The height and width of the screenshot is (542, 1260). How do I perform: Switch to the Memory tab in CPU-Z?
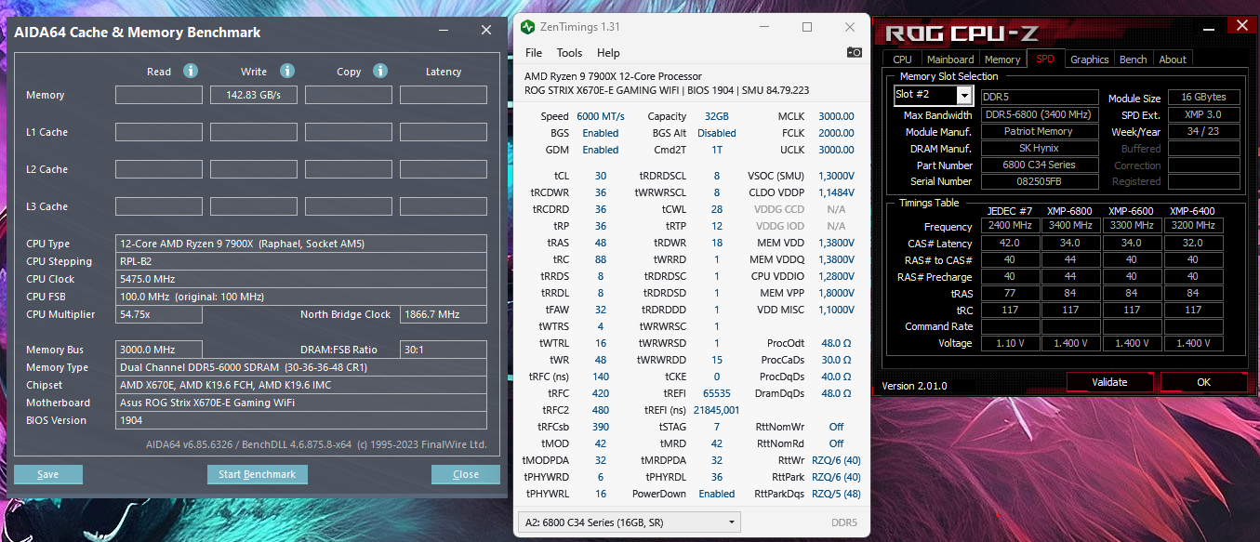tap(1002, 59)
